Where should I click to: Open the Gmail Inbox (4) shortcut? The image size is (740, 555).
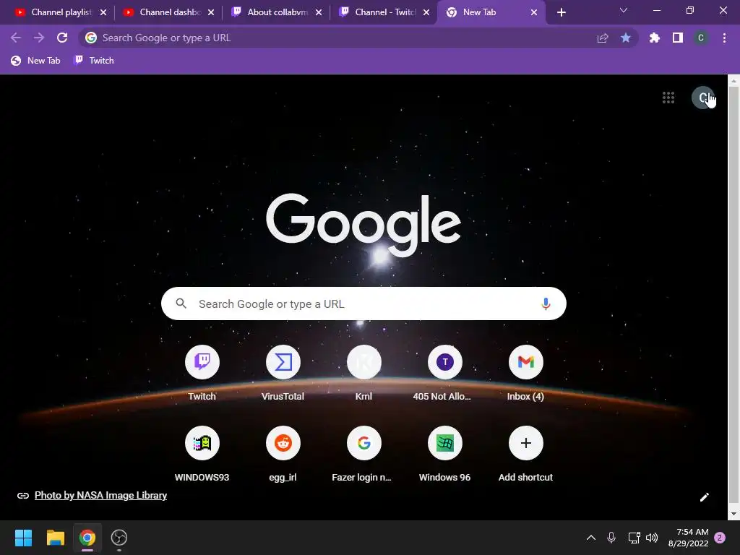point(526,362)
